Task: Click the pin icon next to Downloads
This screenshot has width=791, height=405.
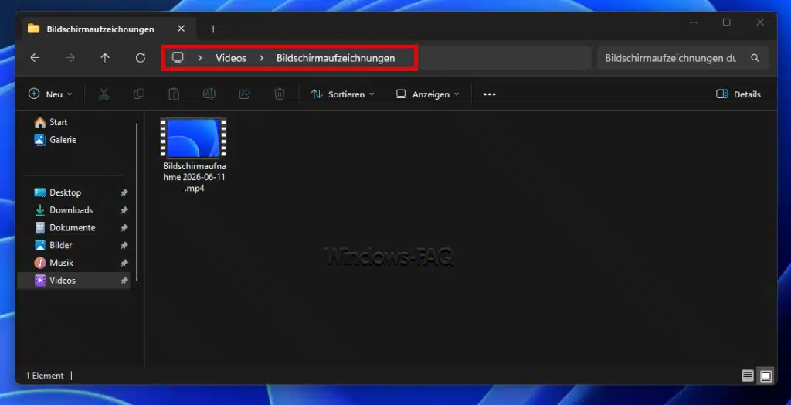Action: 124,210
